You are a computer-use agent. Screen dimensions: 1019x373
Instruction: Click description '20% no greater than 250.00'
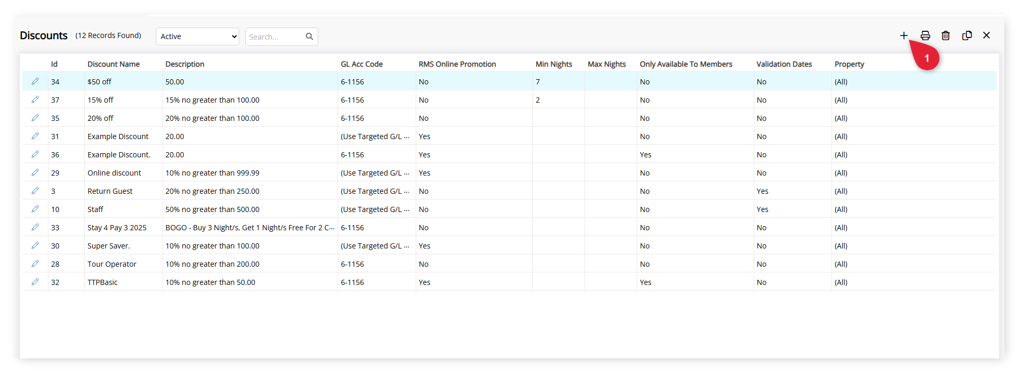coord(212,191)
